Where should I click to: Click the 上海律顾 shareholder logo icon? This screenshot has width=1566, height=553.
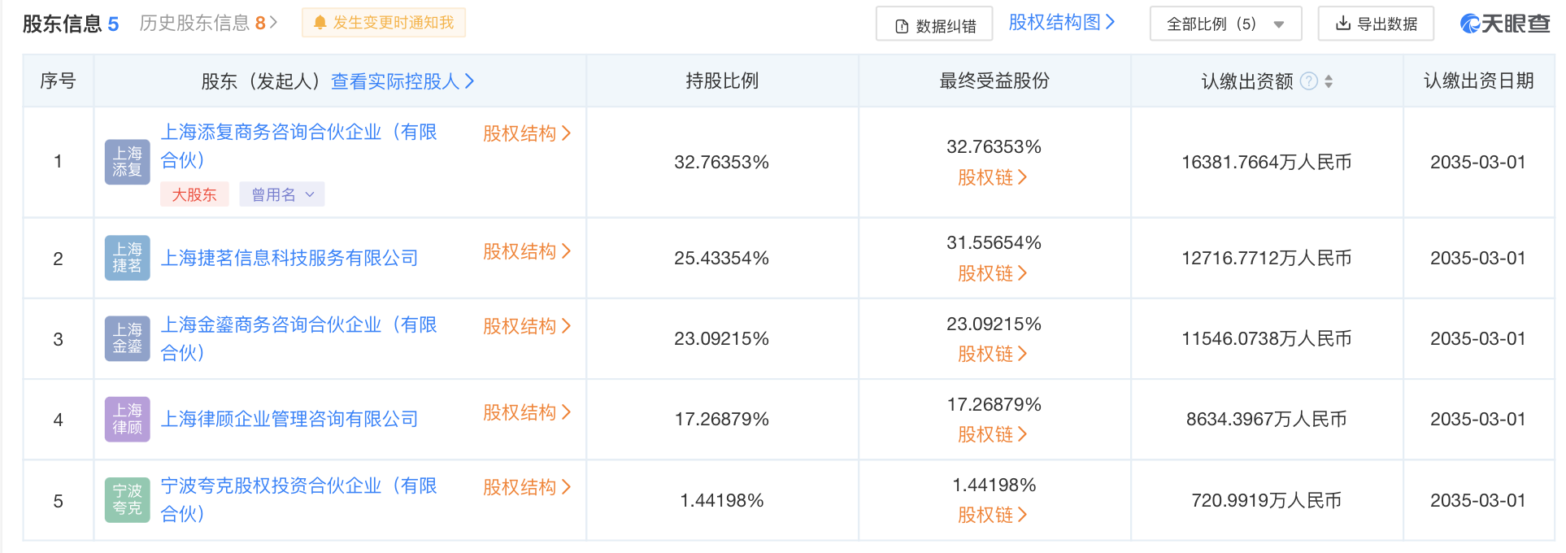[127, 419]
